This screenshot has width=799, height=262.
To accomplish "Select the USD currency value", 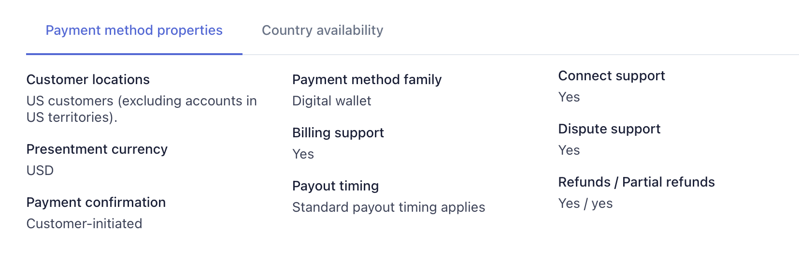I will point(40,171).
